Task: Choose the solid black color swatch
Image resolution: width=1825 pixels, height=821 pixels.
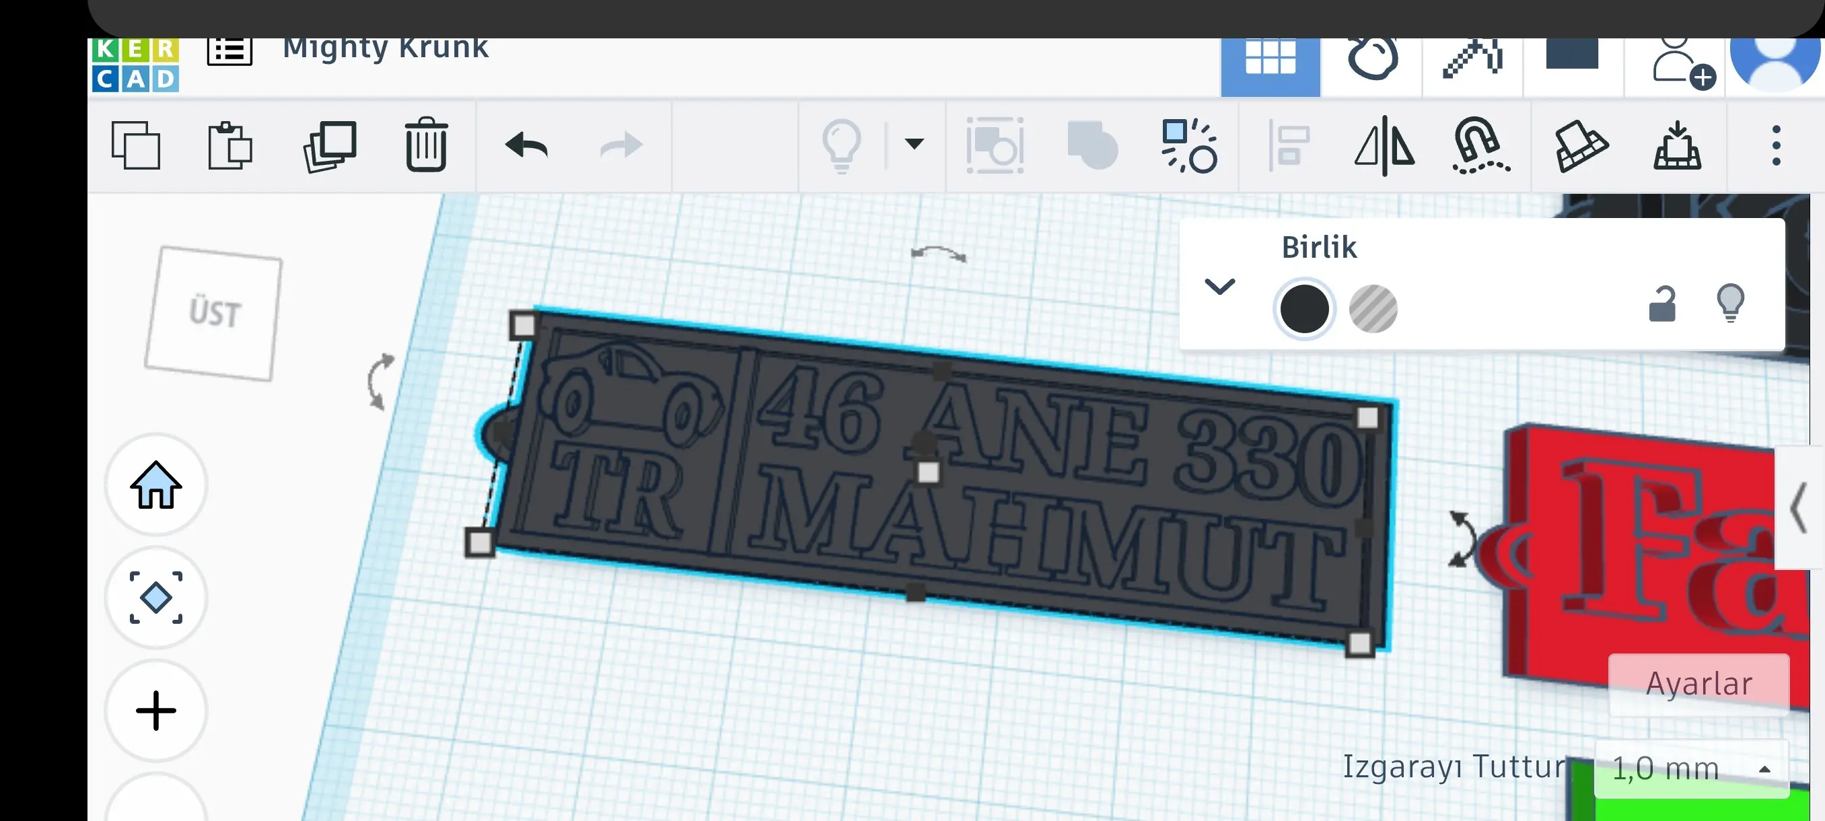Action: [1304, 309]
